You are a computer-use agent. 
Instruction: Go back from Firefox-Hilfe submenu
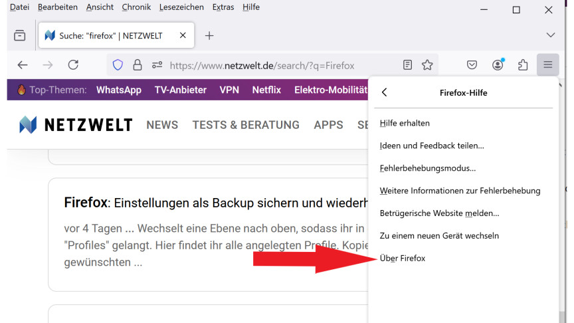coord(385,92)
